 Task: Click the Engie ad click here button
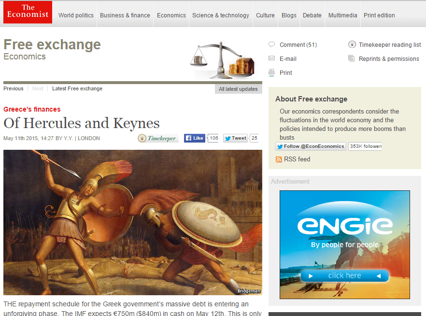click(x=344, y=275)
